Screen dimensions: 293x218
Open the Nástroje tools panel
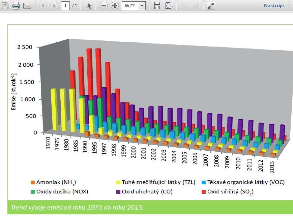click(274, 6)
